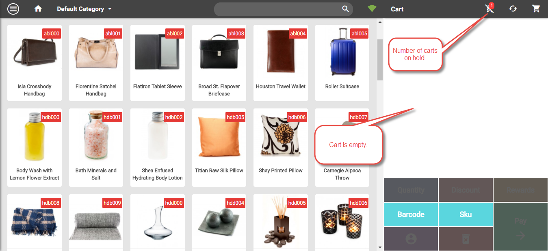Choose the hdd000 glass decanter product
Viewport: 548px width, 251px height.
pyautogui.click(x=158, y=222)
